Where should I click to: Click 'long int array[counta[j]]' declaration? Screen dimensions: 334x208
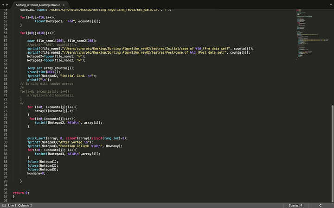[51, 68]
